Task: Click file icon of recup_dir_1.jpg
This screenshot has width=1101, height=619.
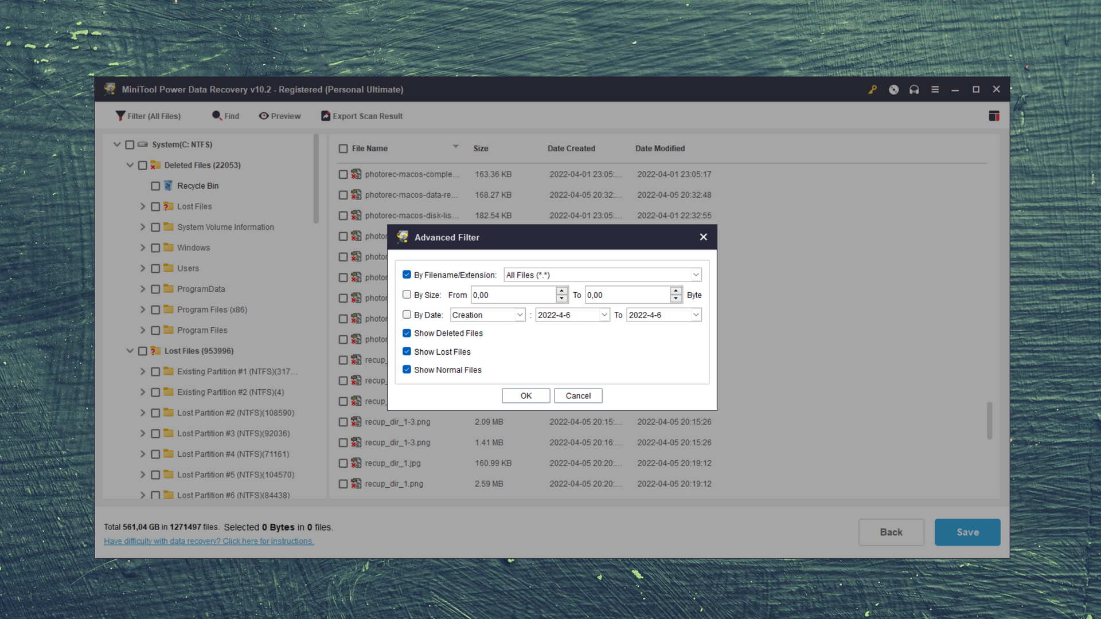Action: [356, 463]
